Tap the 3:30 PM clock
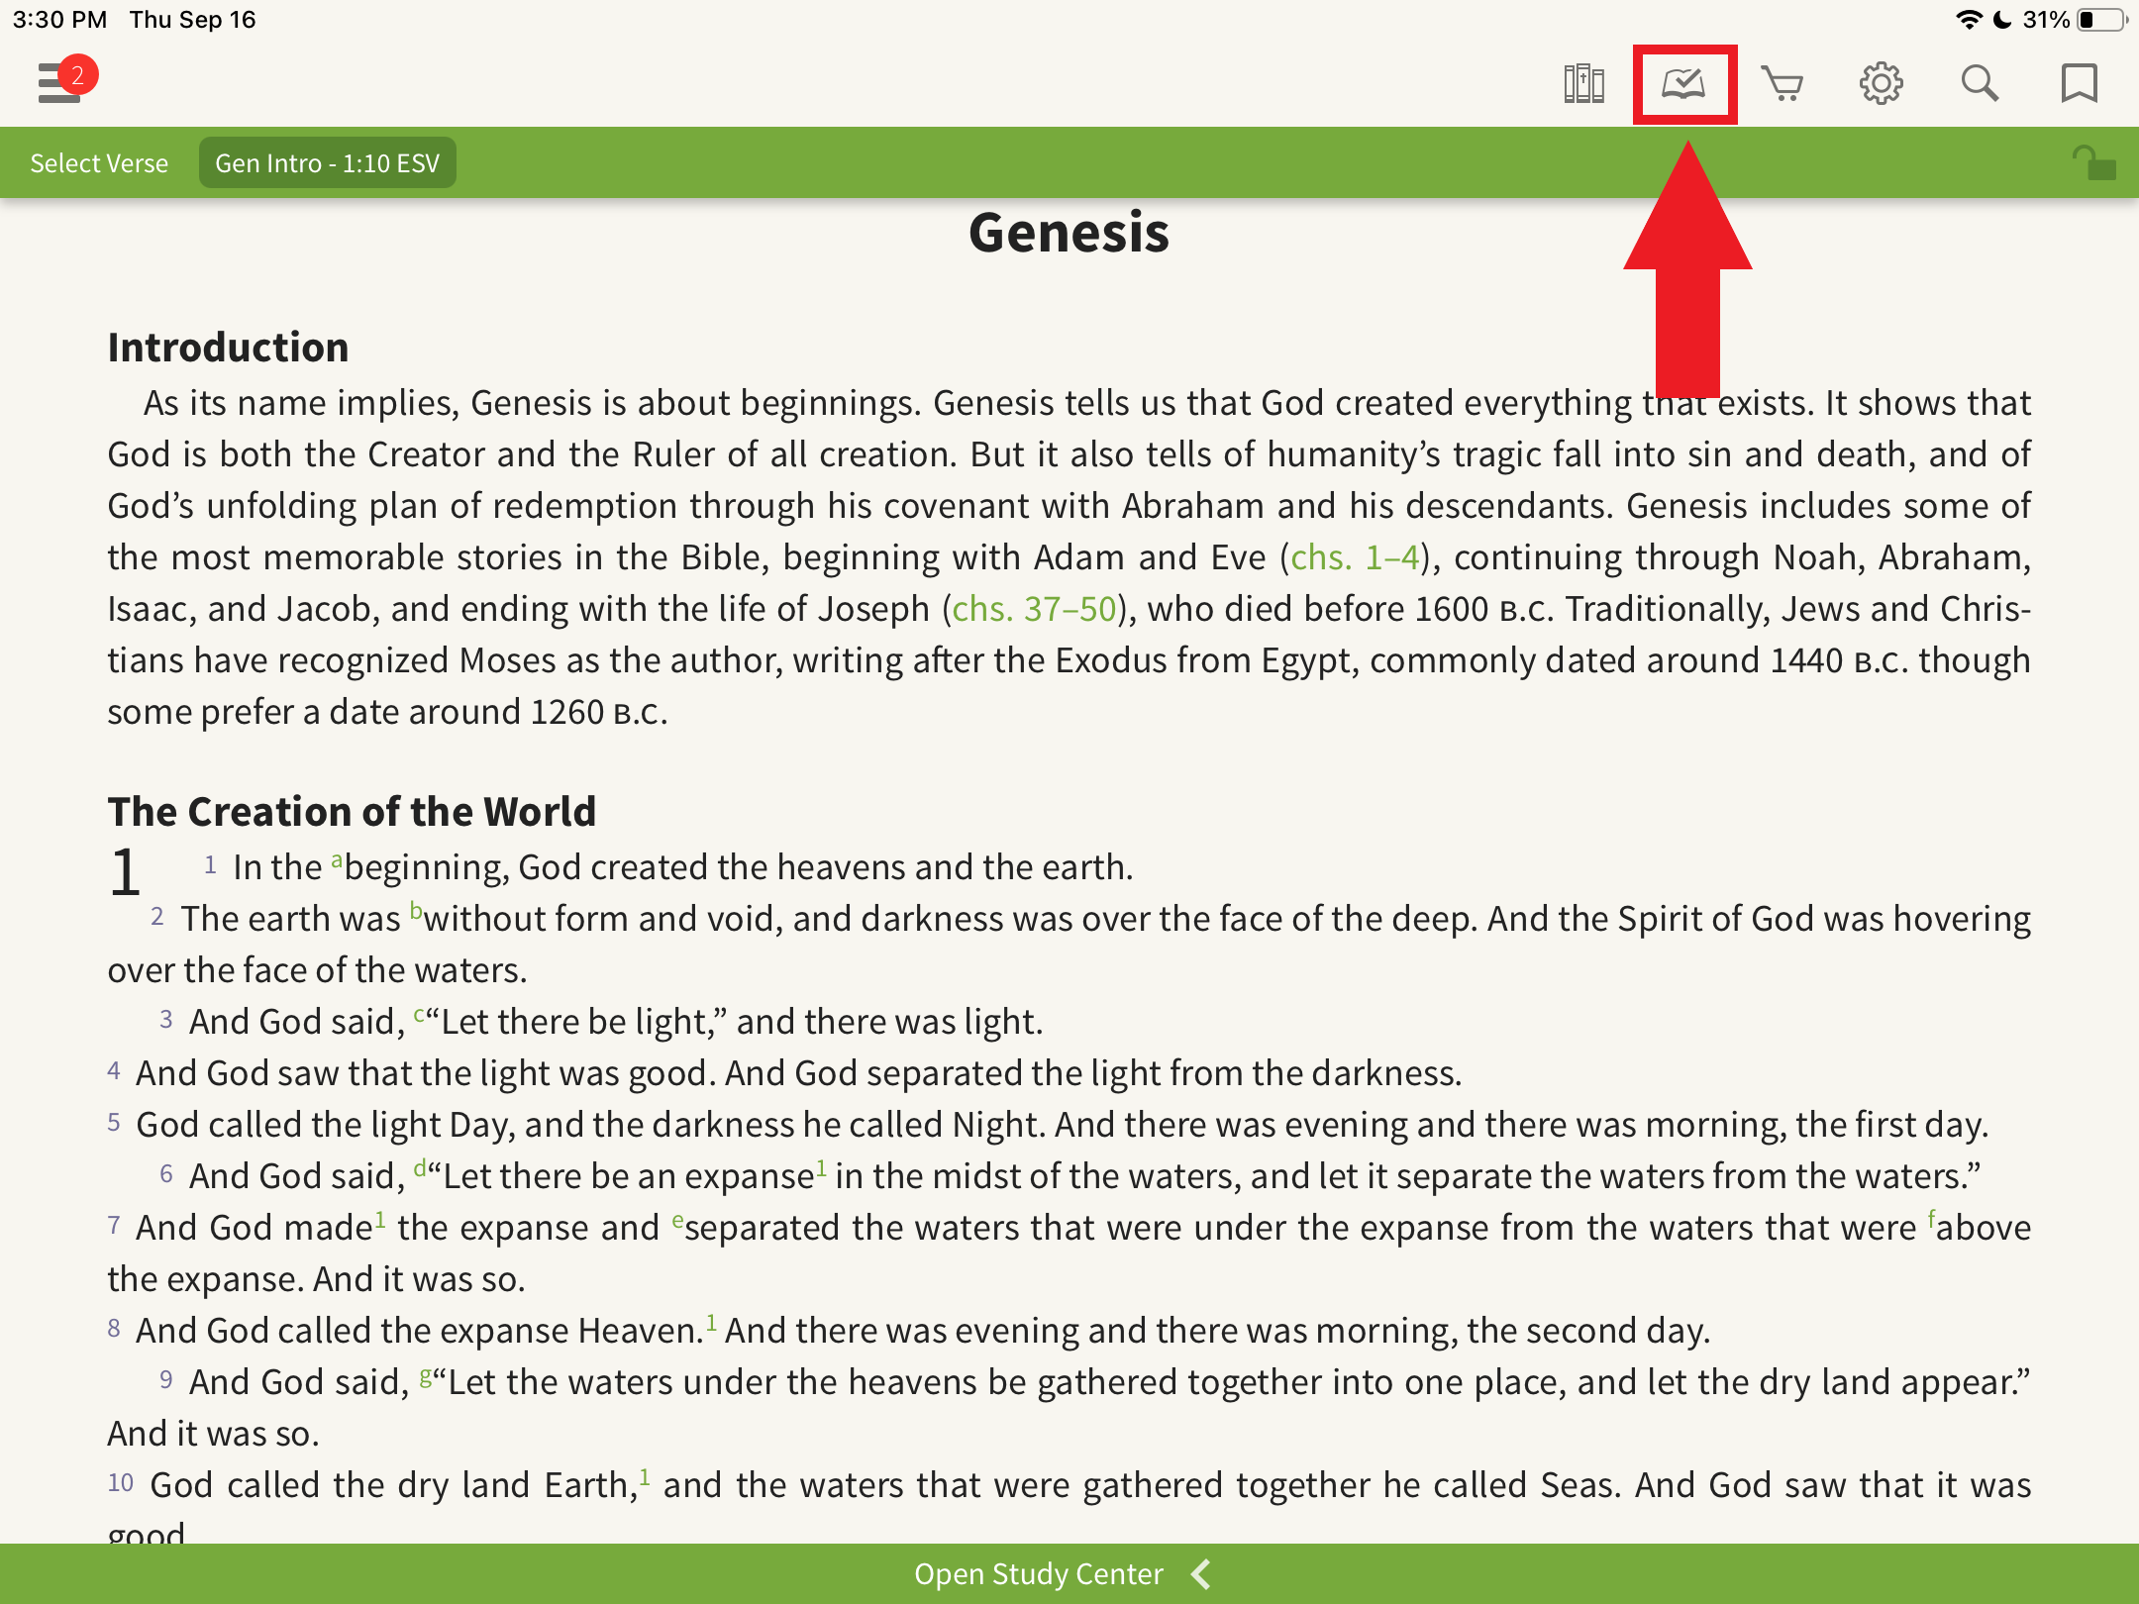Screen dimensions: 2139x1604 pyautogui.click(x=59, y=20)
